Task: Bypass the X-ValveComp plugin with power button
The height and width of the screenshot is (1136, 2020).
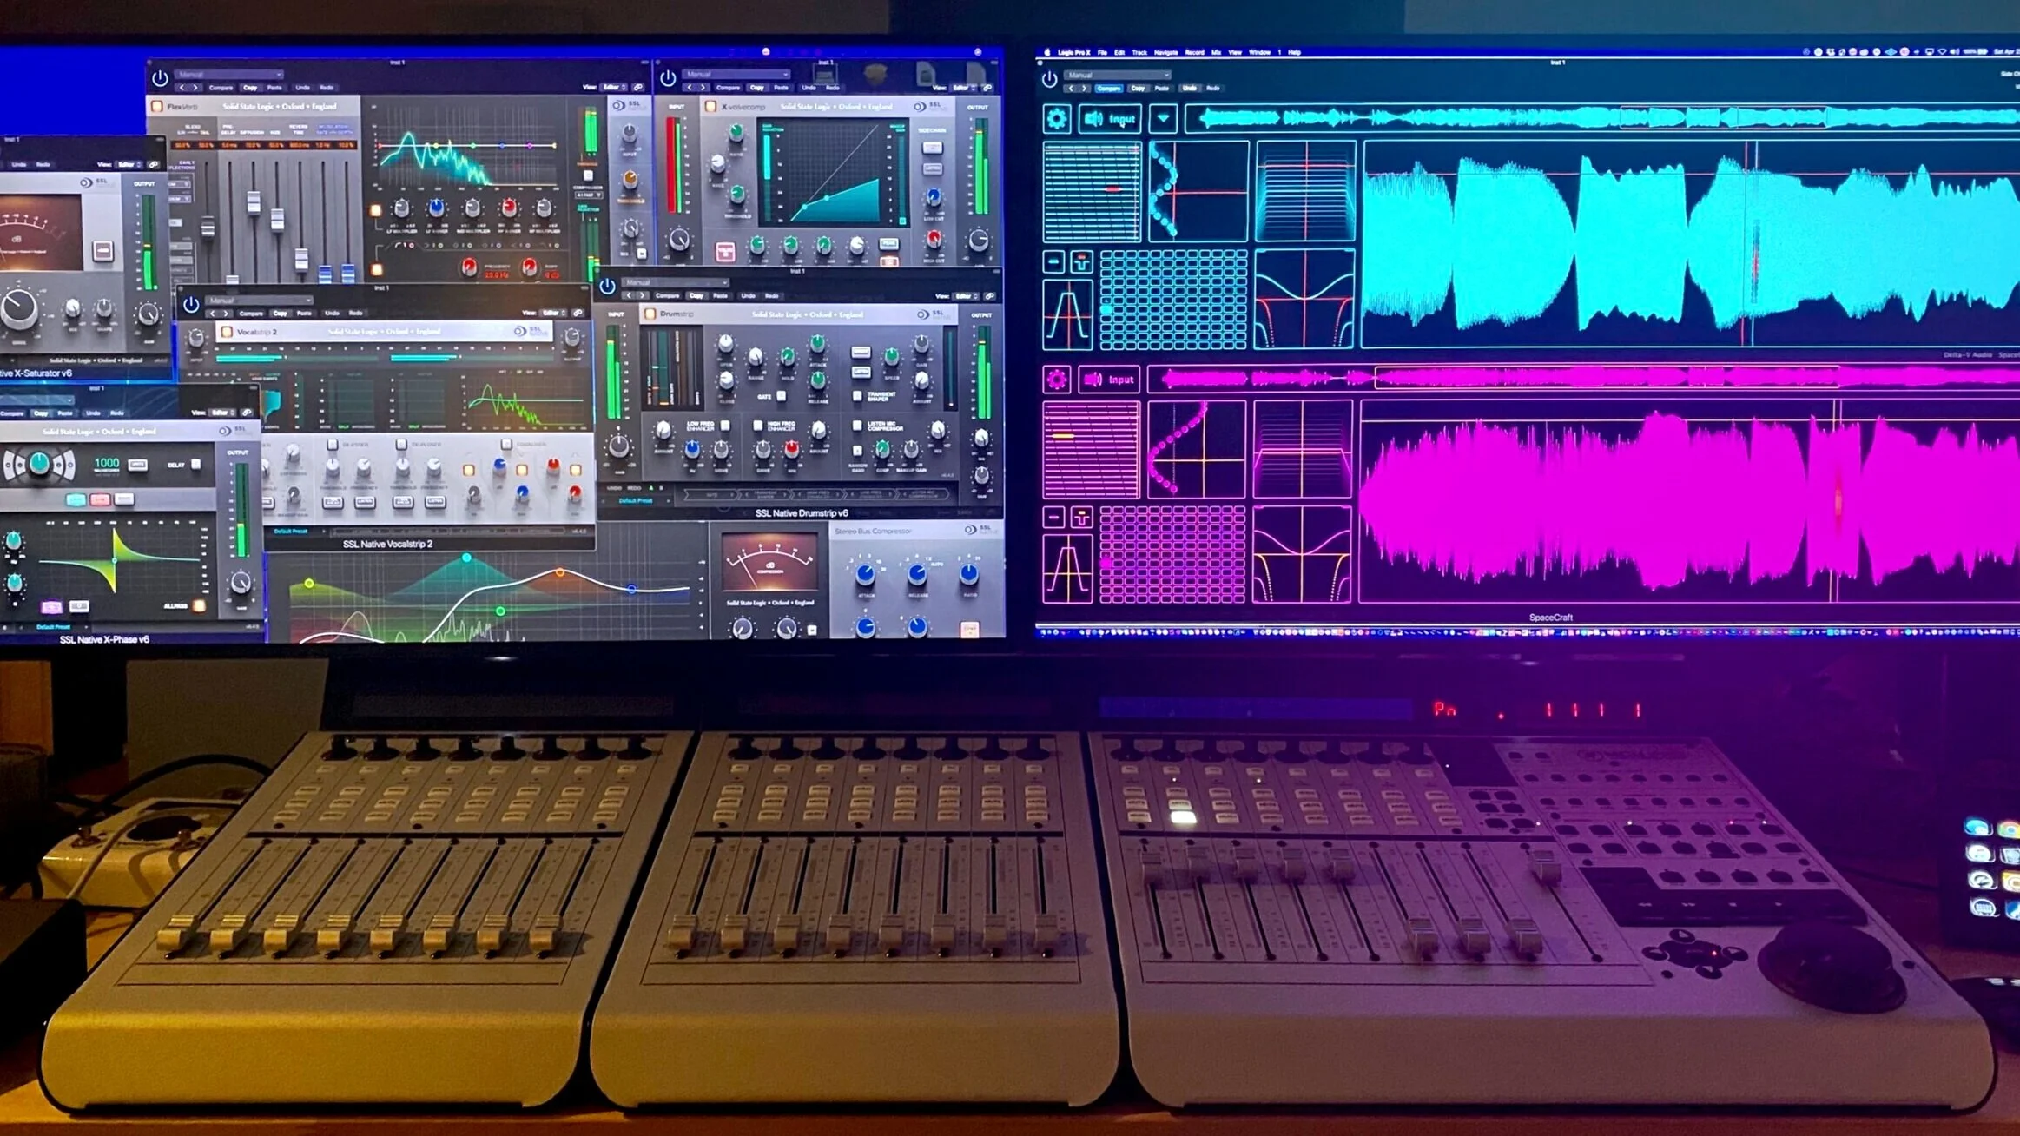Action: (668, 79)
